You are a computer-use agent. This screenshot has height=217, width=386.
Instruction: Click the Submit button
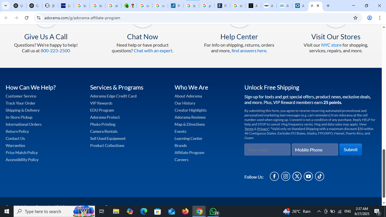click(351, 149)
